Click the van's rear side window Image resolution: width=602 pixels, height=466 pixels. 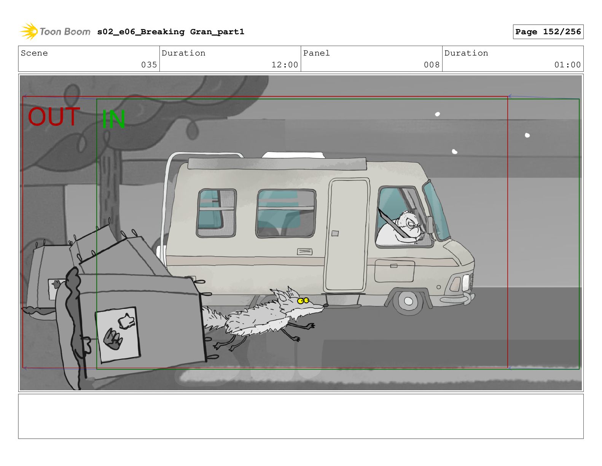(x=216, y=213)
